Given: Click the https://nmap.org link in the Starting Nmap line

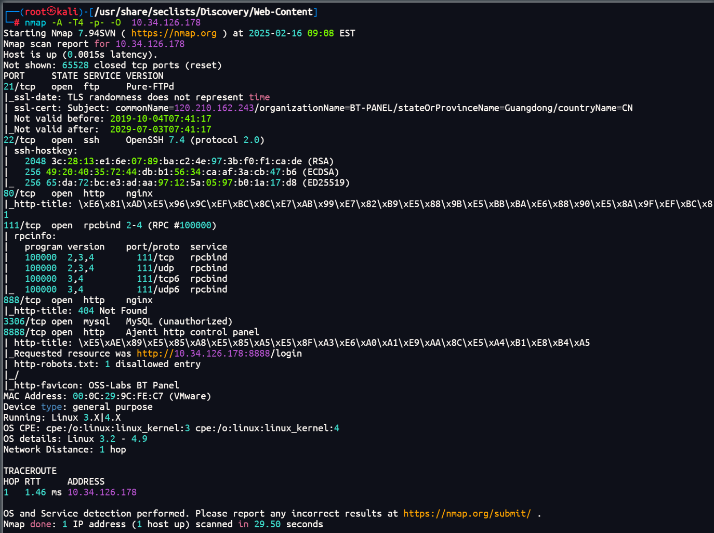Looking at the screenshot, I should point(174,33).
